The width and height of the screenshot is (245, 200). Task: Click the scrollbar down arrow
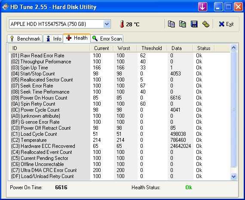233,177
